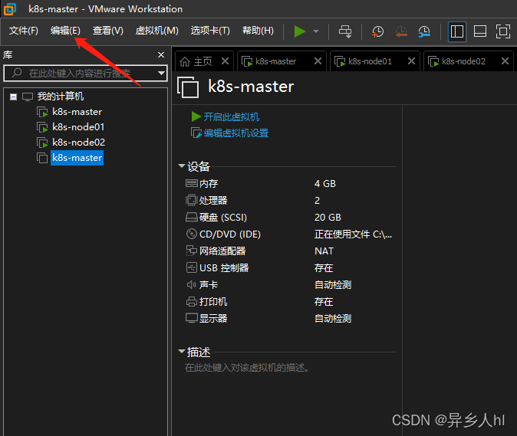
Task: Close the k8s-master tab
Action: [x=318, y=61]
